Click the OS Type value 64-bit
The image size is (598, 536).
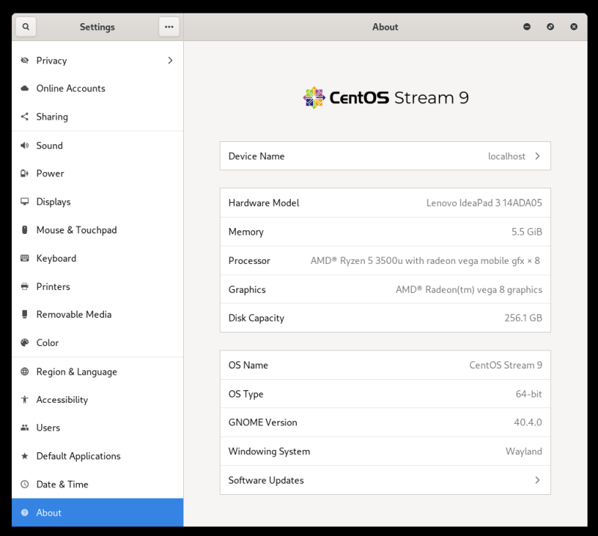tap(528, 394)
